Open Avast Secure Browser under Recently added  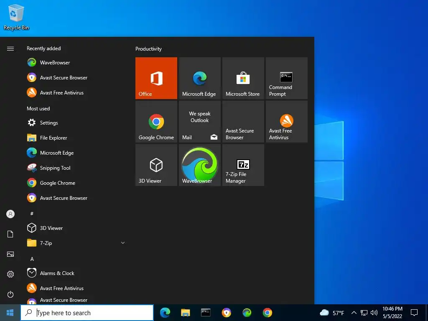pyautogui.click(x=76, y=77)
